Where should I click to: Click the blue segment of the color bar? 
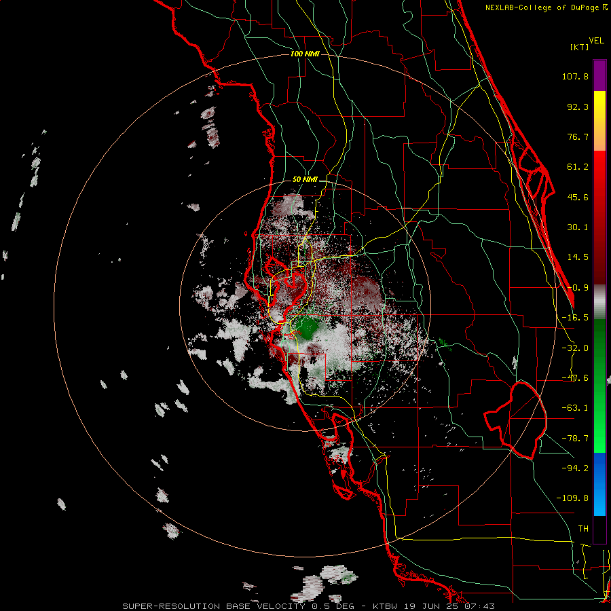point(599,484)
